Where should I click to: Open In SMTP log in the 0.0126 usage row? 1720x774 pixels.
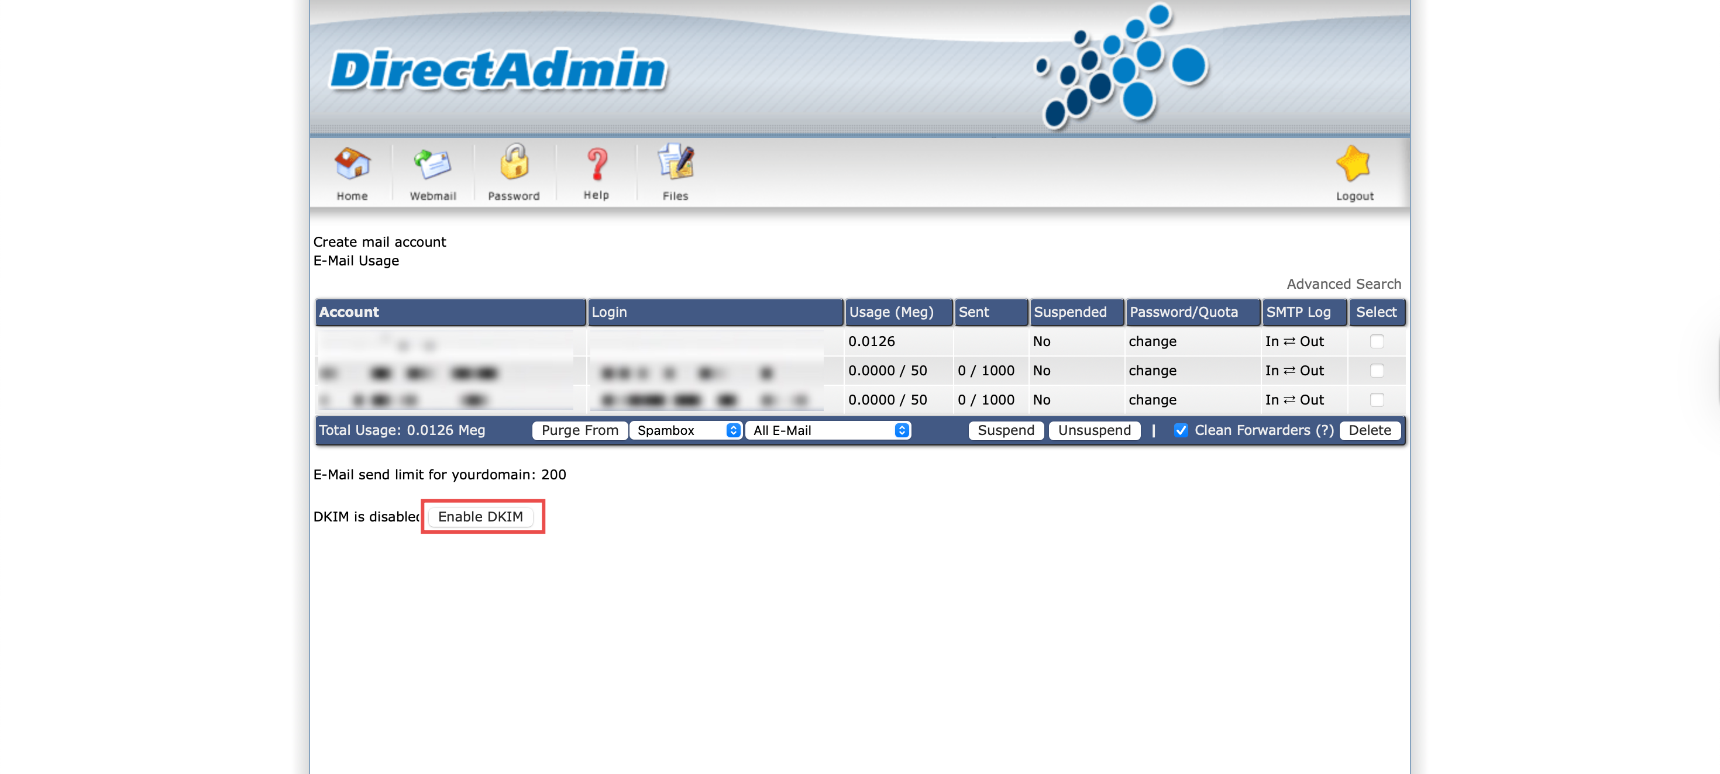click(1271, 341)
